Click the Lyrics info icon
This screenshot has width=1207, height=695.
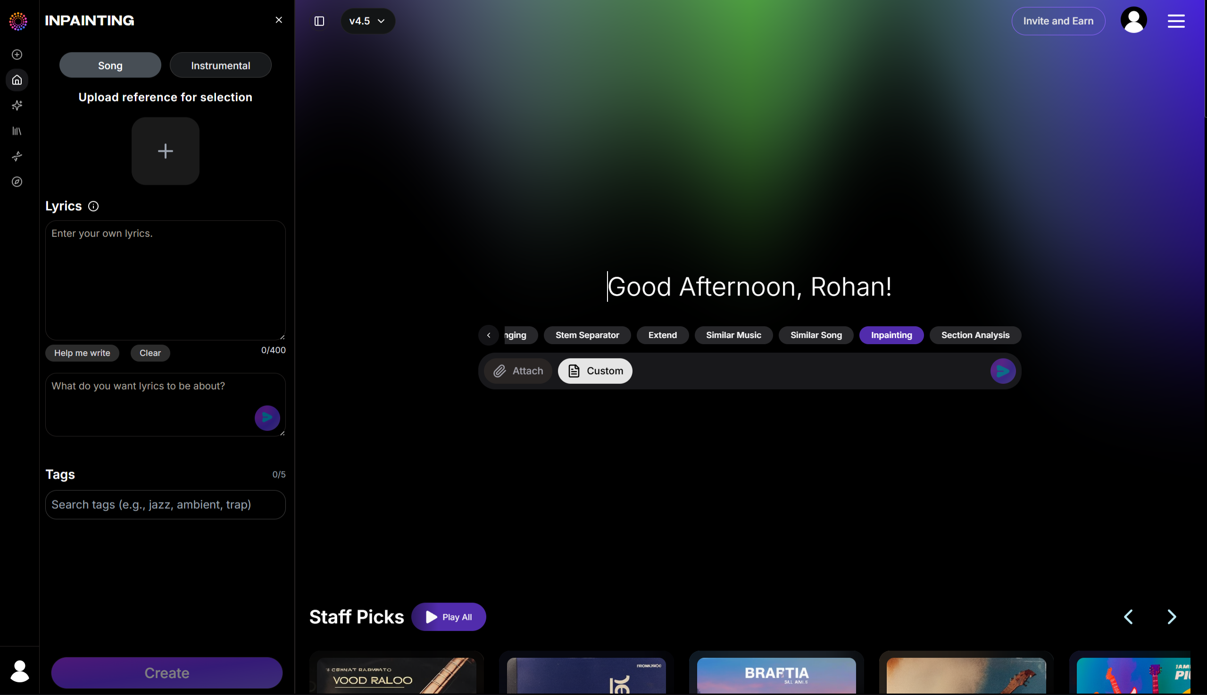pyautogui.click(x=93, y=206)
